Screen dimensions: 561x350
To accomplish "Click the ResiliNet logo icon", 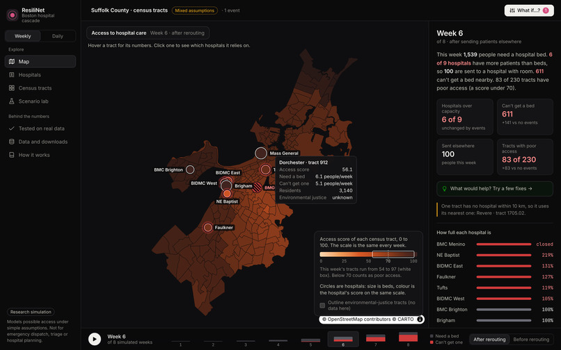I will (13, 15).
